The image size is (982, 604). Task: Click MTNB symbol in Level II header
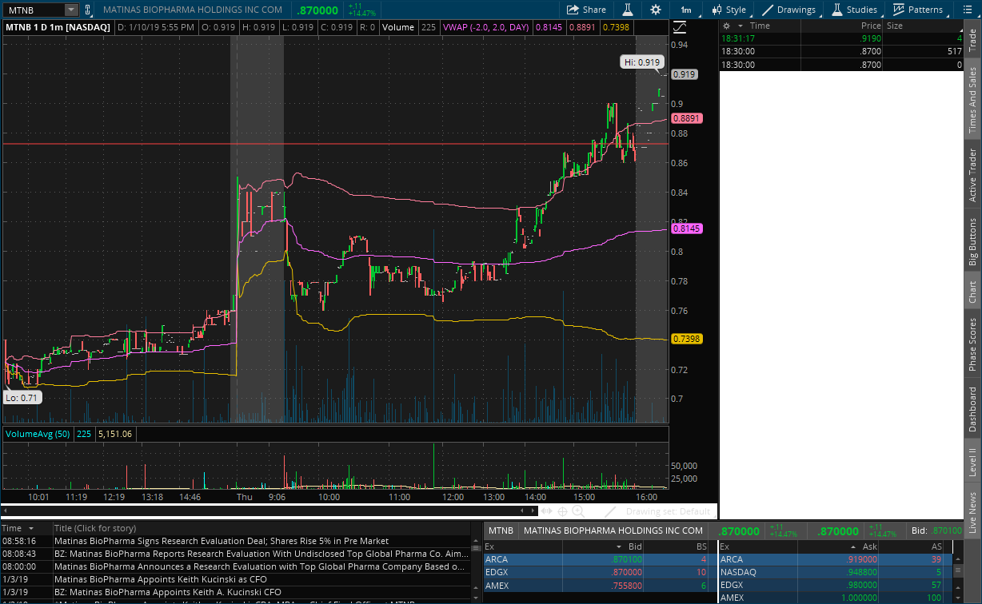[501, 530]
